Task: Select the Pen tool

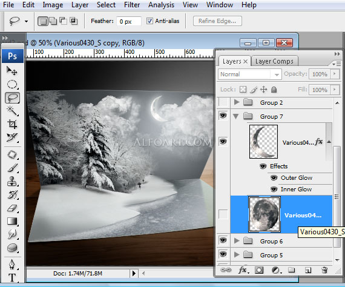Action: (x=12, y=264)
